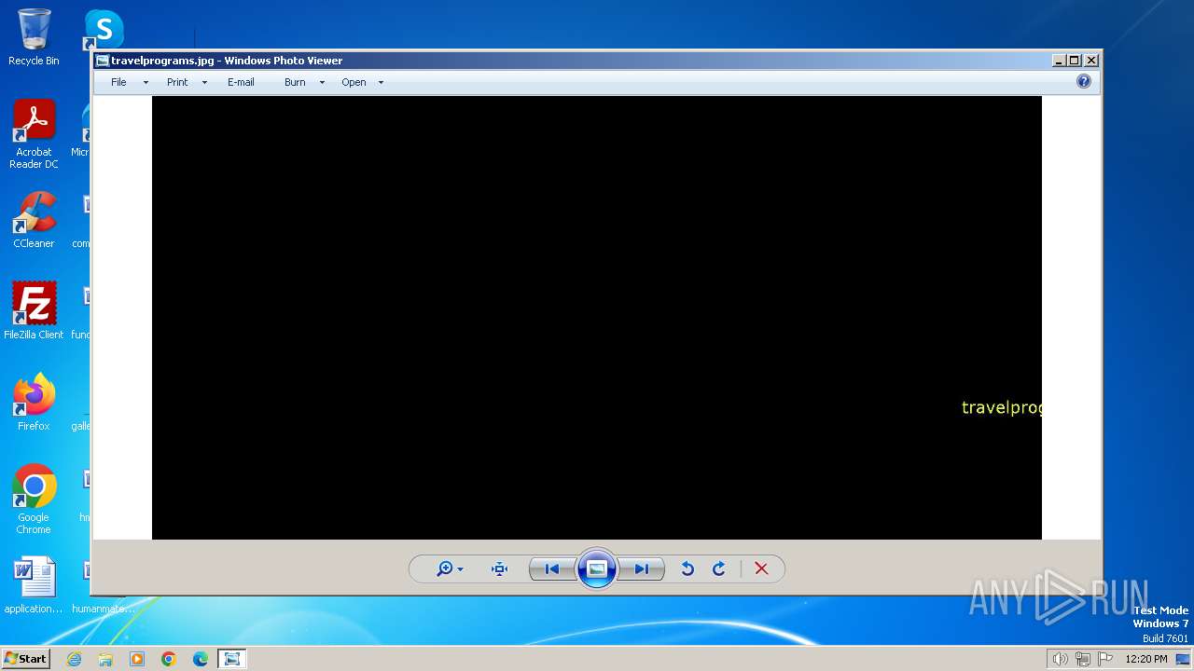
Task: Rotate the image counterclockwise
Action: pyautogui.click(x=687, y=569)
